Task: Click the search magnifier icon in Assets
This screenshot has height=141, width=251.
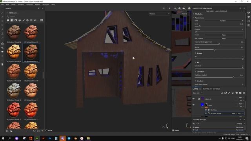Action: coord(7,16)
